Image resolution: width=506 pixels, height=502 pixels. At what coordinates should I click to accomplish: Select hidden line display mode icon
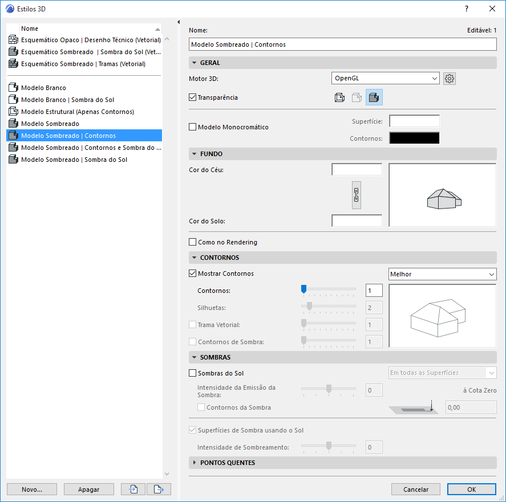(357, 97)
